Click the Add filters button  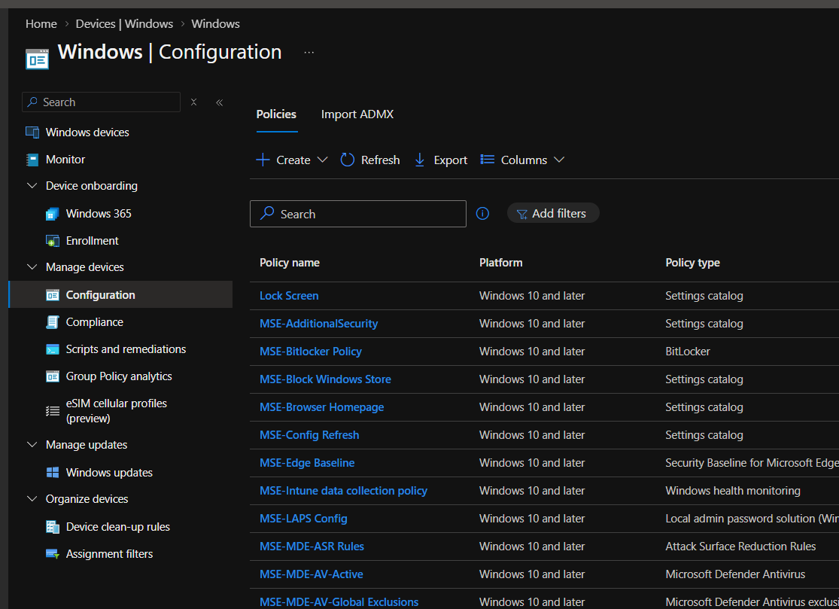pos(553,213)
